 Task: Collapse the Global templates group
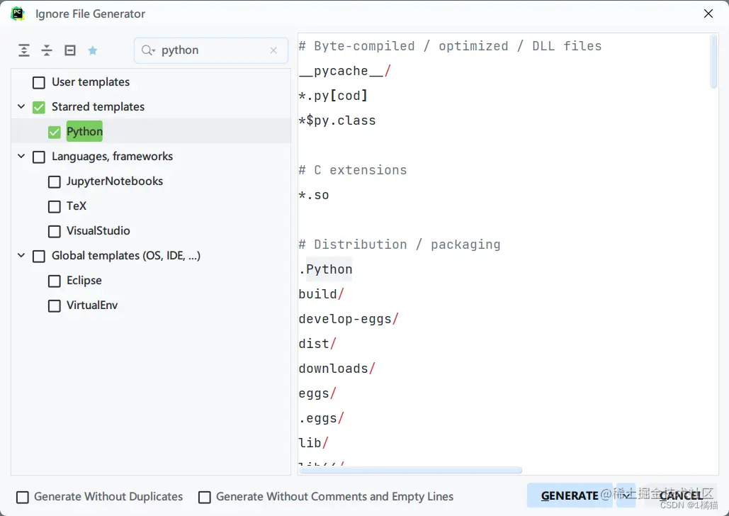tap(21, 256)
